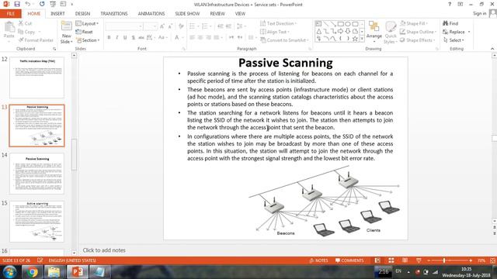Open Align Text dropdown
This screenshot has height=279, width=497.
click(274, 32)
